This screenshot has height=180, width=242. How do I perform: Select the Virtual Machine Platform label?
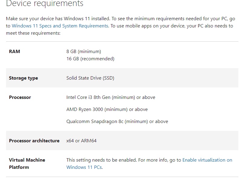[27, 163]
